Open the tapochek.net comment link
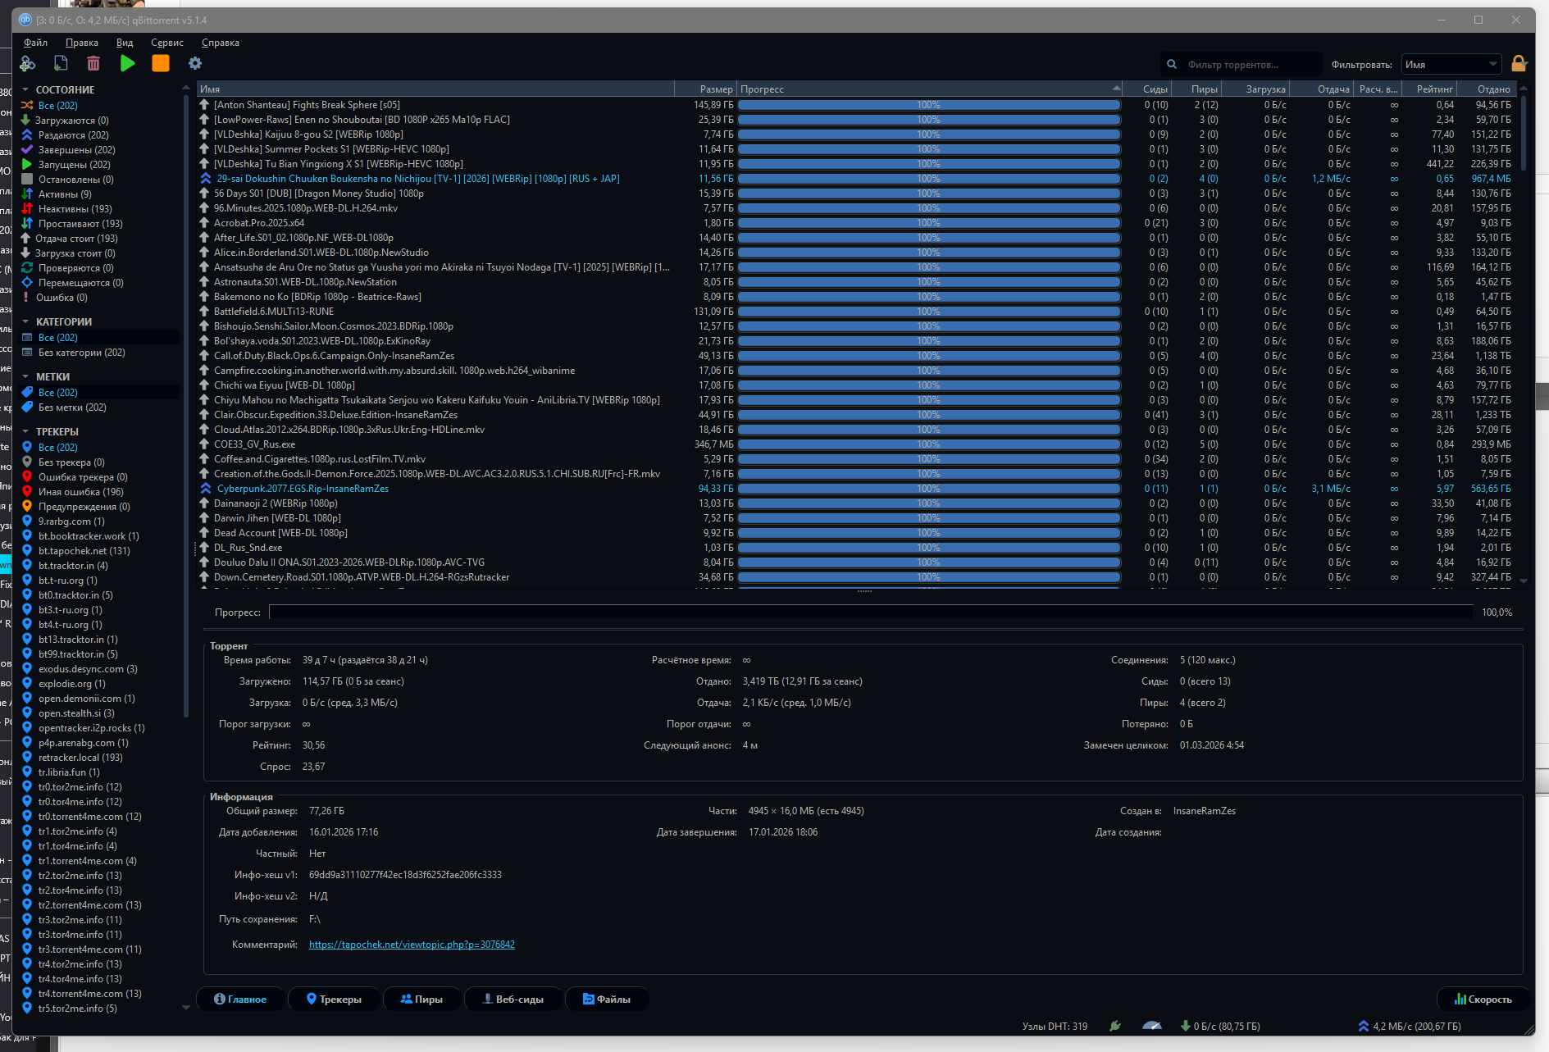Image resolution: width=1549 pixels, height=1052 pixels. tap(412, 945)
